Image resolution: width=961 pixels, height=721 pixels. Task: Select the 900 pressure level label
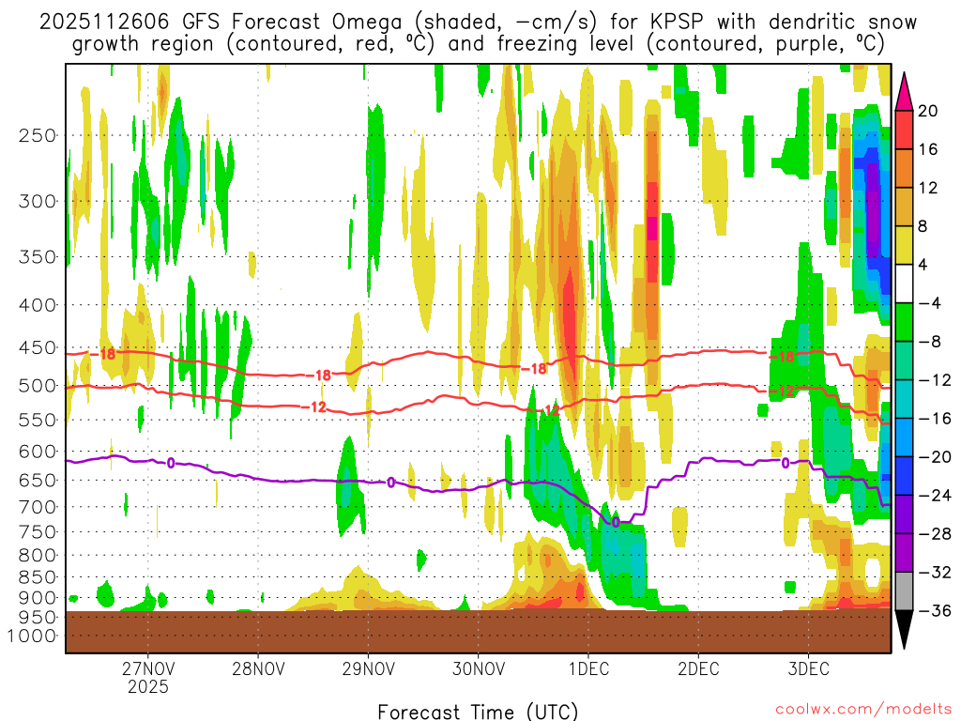click(38, 598)
